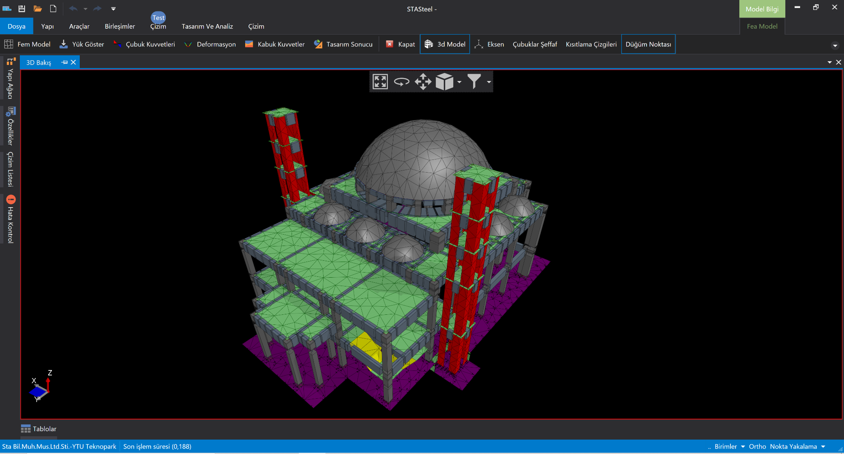The width and height of the screenshot is (844, 454).
Task: Toggle Çubuklar Şeffaf transparency option
Action: coord(535,44)
